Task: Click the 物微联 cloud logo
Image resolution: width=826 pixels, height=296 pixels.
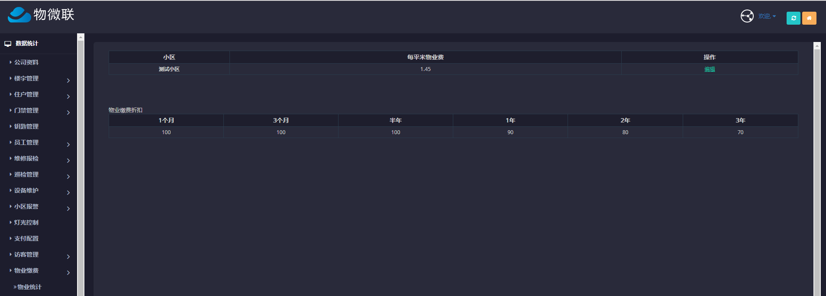Action: (19, 15)
